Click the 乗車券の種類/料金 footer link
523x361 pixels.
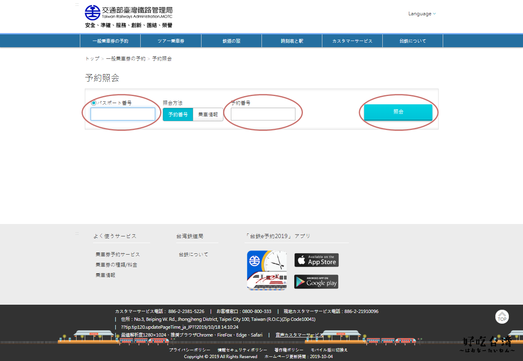116,265
